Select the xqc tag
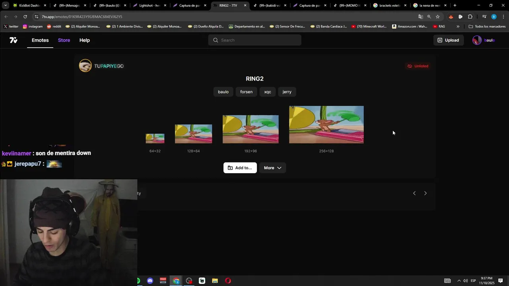The image size is (509, 286). pyautogui.click(x=268, y=92)
